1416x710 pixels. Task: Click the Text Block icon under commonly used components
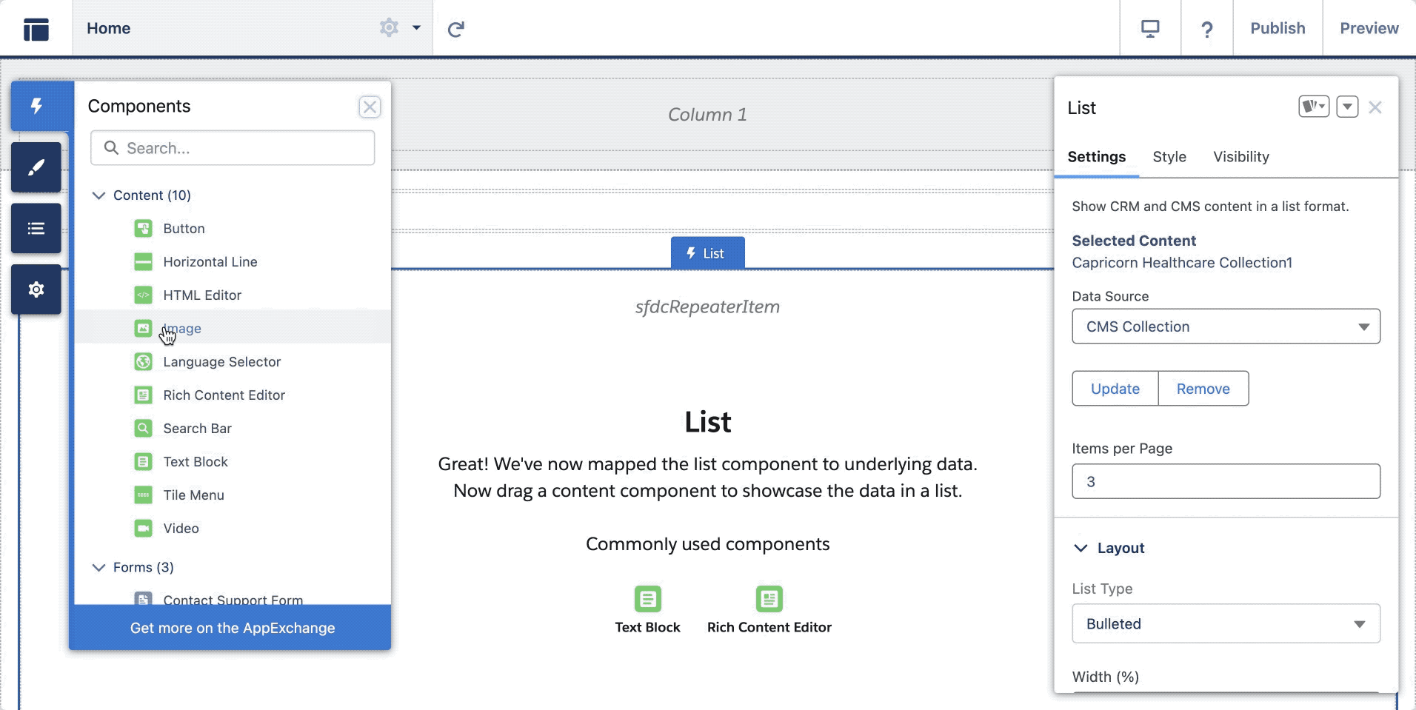(x=648, y=600)
